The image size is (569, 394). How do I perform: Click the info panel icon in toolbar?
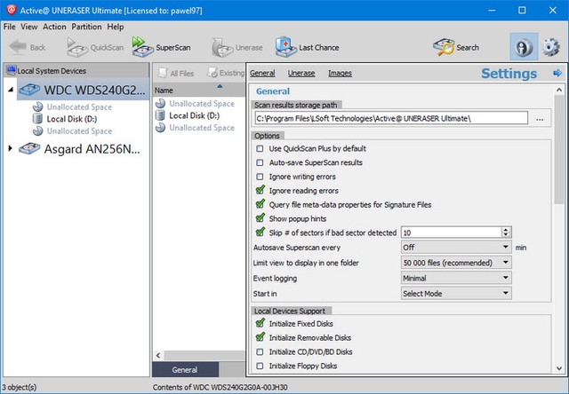(x=523, y=47)
